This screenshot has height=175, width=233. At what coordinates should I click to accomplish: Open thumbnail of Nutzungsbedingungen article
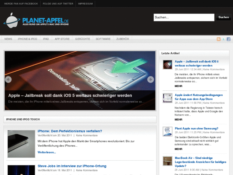coord(168,98)
